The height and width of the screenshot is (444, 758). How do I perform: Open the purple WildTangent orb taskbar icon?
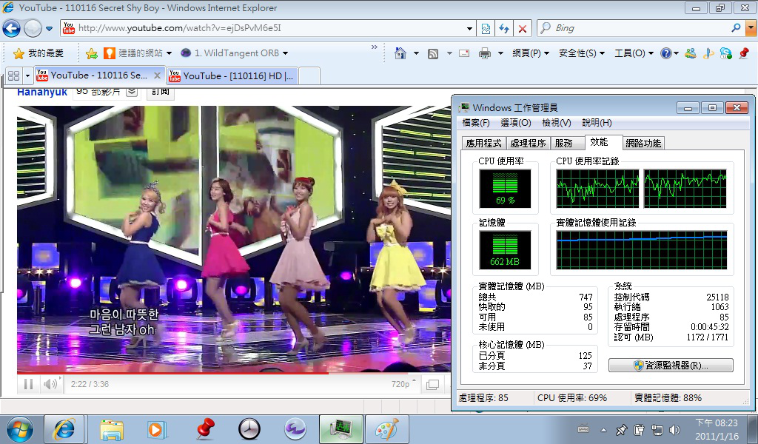tap(295, 429)
